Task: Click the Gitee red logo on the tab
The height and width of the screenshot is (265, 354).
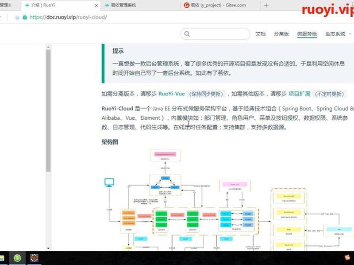Action: tap(186, 5)
